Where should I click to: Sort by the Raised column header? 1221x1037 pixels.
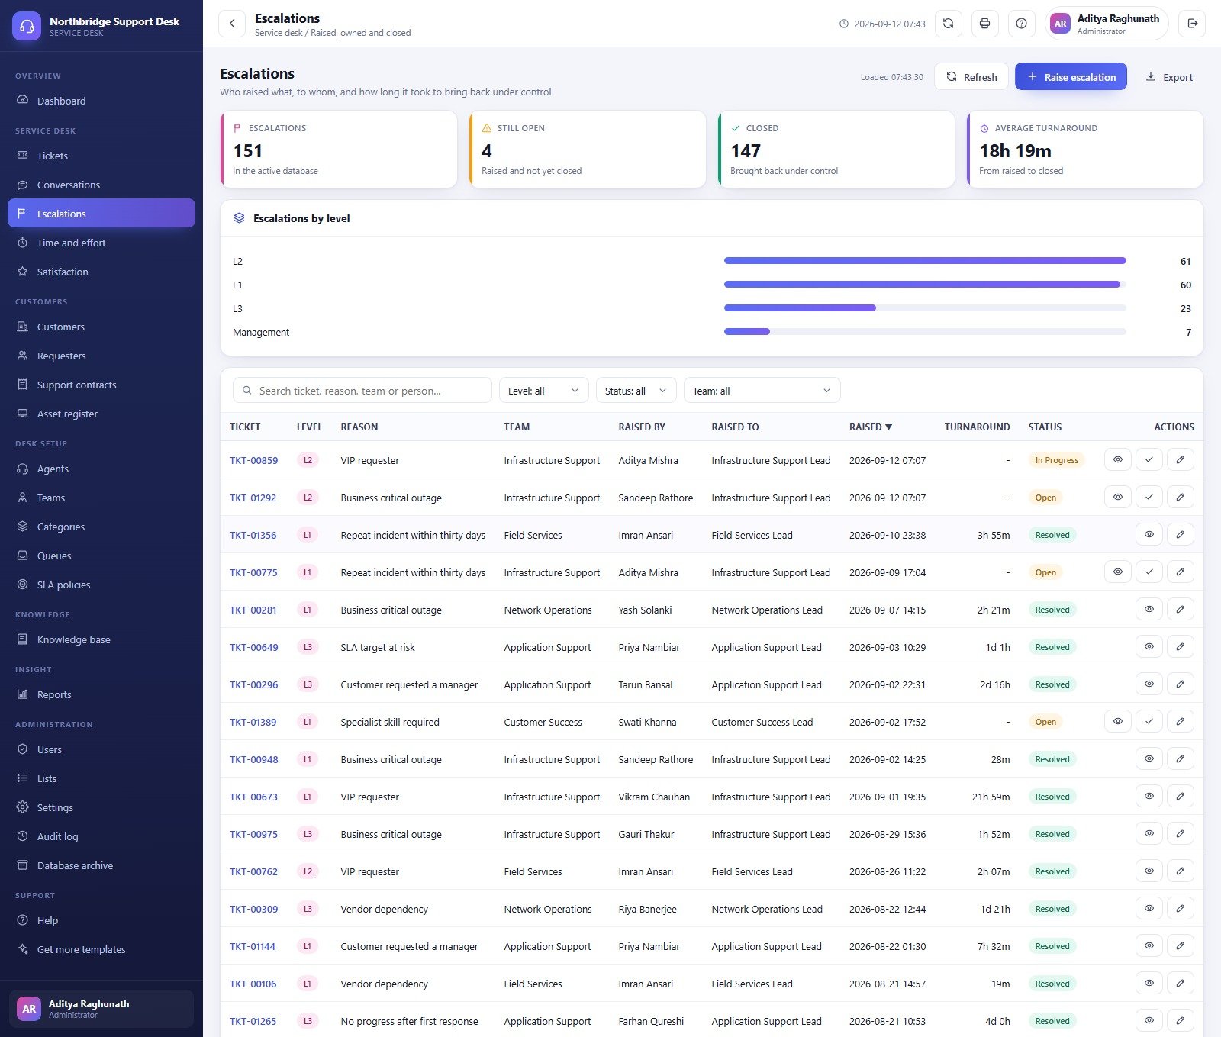click(871, 427)
